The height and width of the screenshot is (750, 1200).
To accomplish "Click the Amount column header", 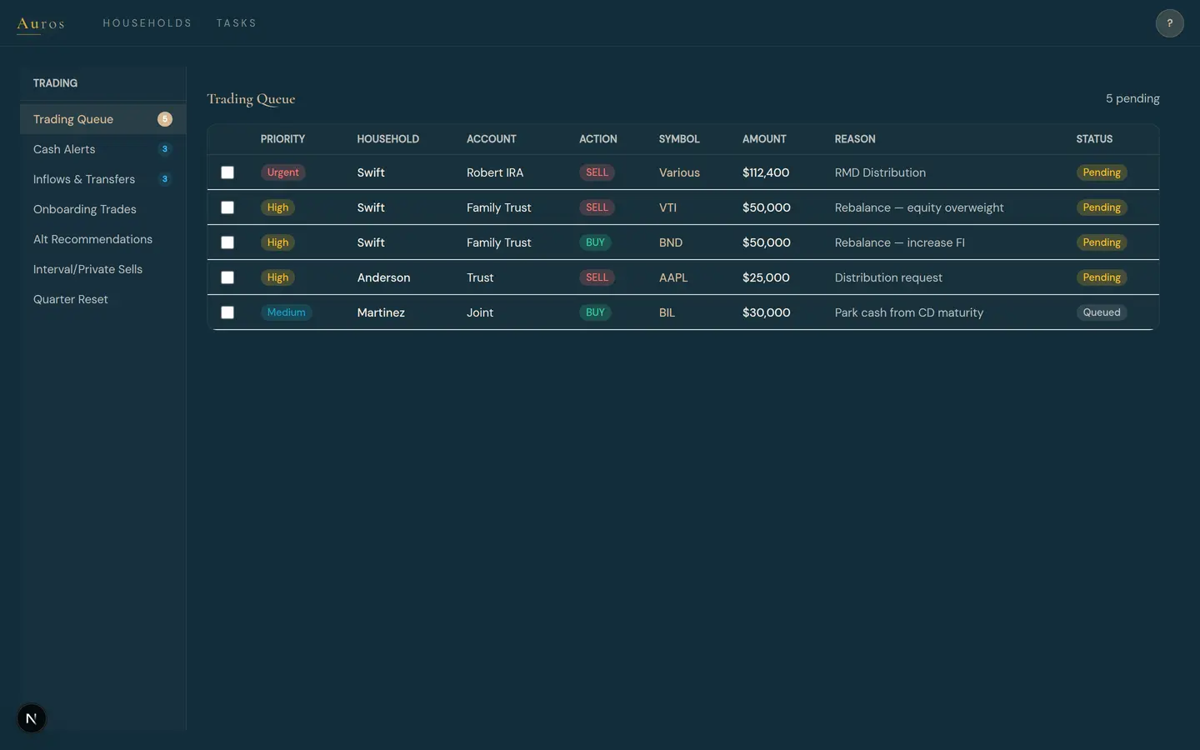I will (x=764, y=139).
